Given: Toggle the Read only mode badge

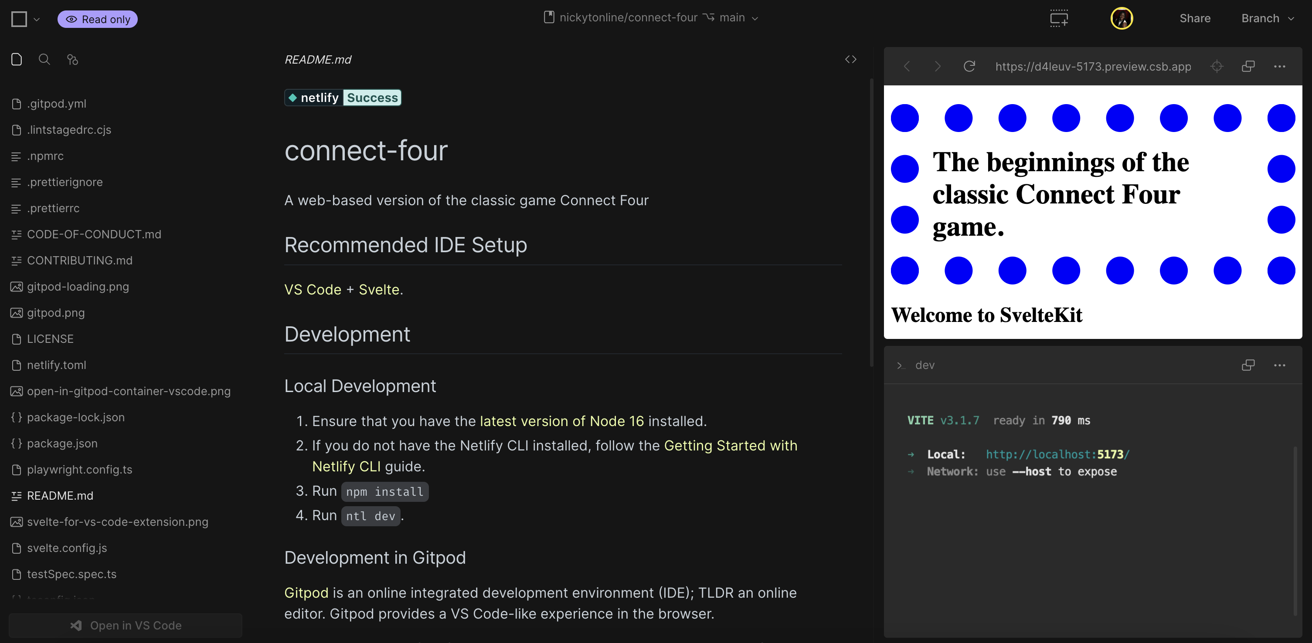Looking at the screenshot, I should (98, 19).
